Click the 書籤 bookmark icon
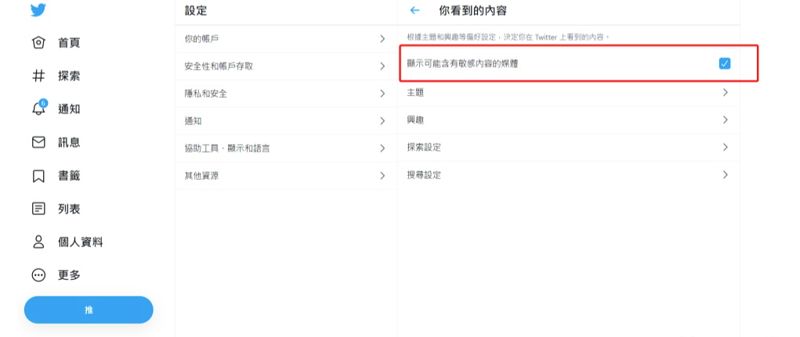 pos(38,176)
